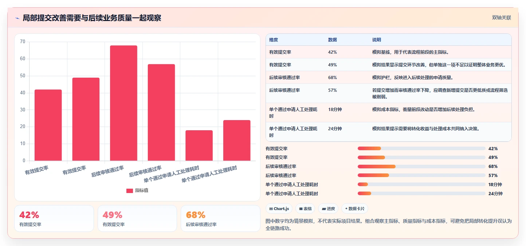Open the 42% 有效提交率 data card
Viewport: 526px width, 246px height.
(x=54, y=218)
